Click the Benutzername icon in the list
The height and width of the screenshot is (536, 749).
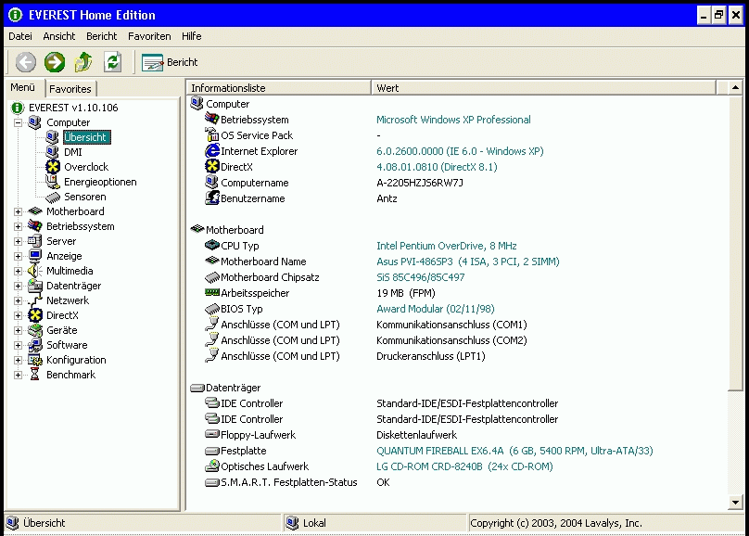click(212, 198)
